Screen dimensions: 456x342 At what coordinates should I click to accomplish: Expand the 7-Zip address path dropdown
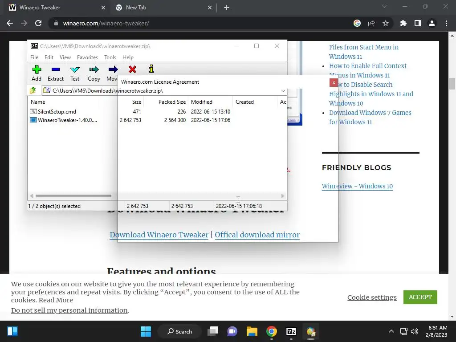click(283, 91)
